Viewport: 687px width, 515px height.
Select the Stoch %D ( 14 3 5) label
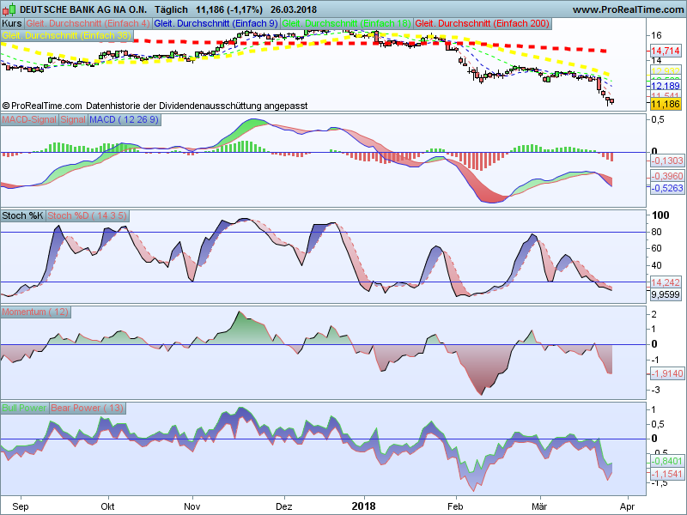(87, 216)
